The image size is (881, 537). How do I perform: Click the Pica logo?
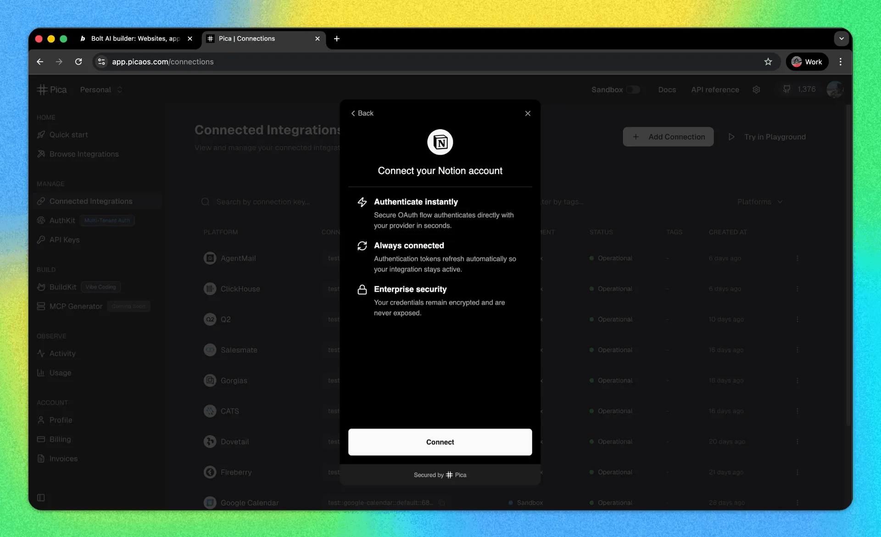[x=52, y=89]
